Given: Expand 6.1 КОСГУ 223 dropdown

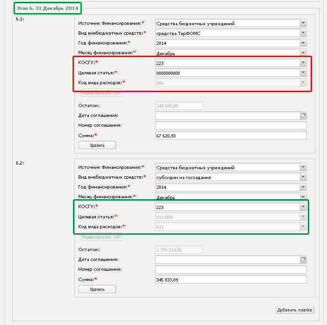Looking at the screenshot, I should pyautogui.click(x=303, y=63).
